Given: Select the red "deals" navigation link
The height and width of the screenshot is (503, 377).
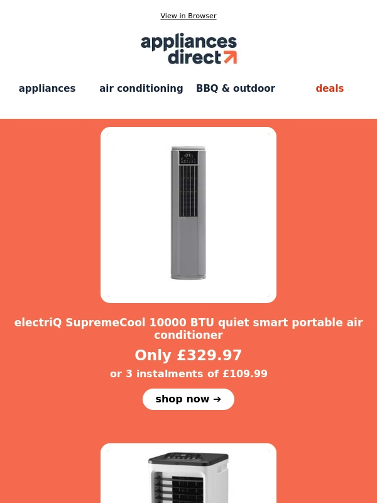Looking at the screenshot, I should pyautogui.click(x=330, y=89).
